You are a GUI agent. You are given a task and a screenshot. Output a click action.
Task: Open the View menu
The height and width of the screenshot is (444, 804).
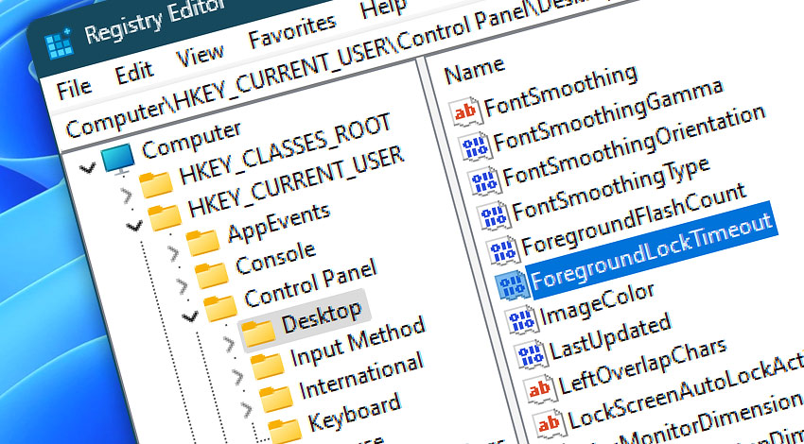(x=201, y=56)
